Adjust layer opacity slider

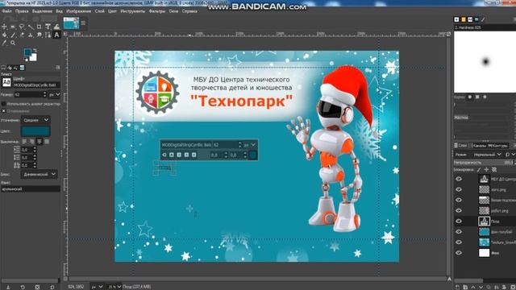[x=484, y=163]
